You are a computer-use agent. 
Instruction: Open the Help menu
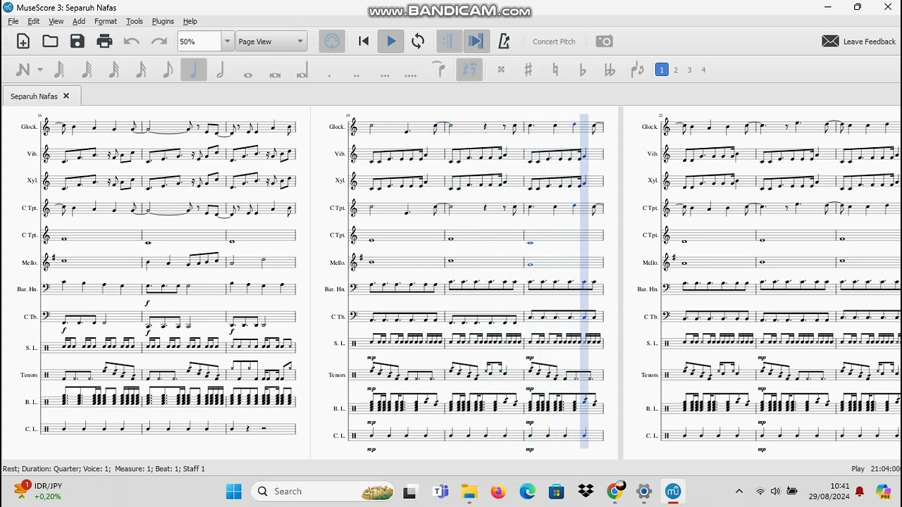coord(190,21)
